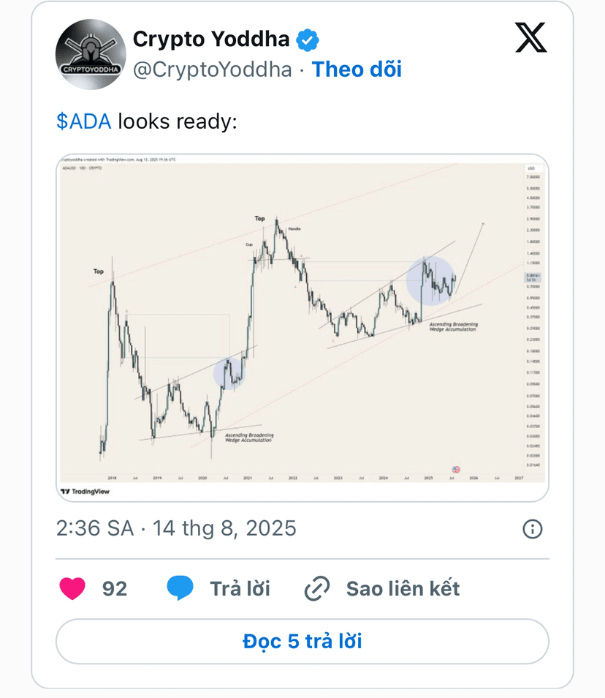Viewport: 605px width, 698px height.
Task: Click the @CryptoYoddha handle
Action: 213,70
